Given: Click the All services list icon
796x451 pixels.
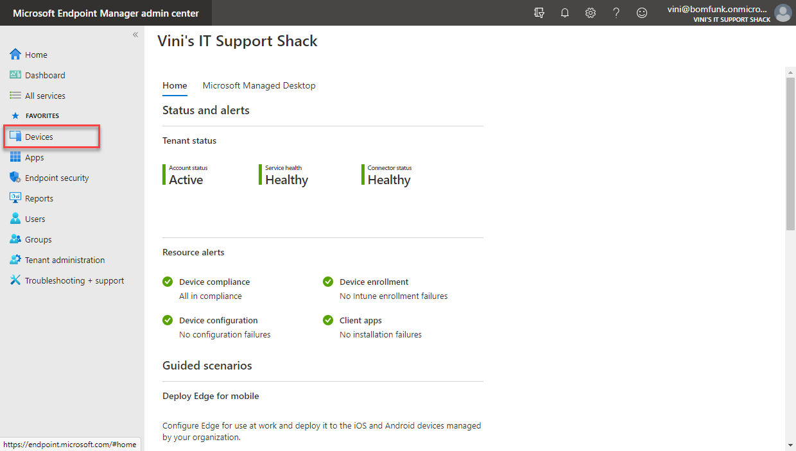Looking at the screenshot, I should tap(15, 96).
